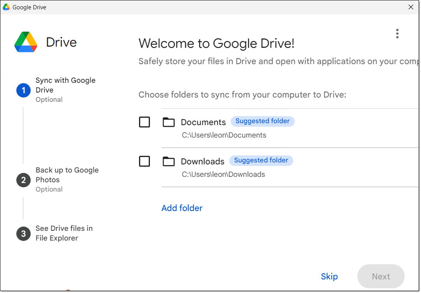The width and height of the screenshot is (421, 293).
Task: Select step 2 circle icon
Action: [23, 180]
